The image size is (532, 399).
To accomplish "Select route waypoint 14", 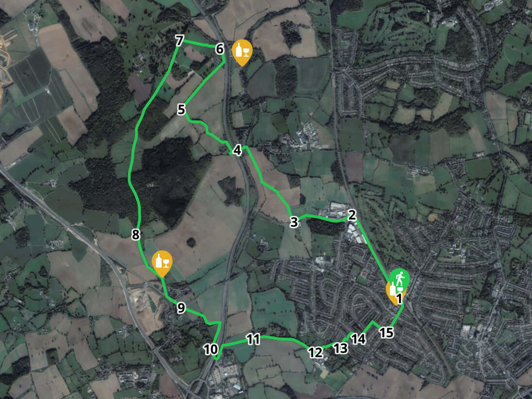I will tap(359, 339).
